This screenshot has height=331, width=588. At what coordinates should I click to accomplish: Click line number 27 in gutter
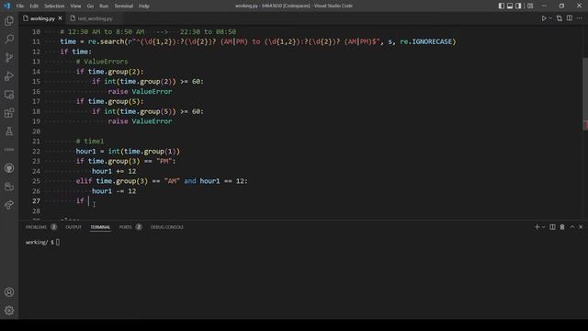pyautogui.click(x=36, y=200)
